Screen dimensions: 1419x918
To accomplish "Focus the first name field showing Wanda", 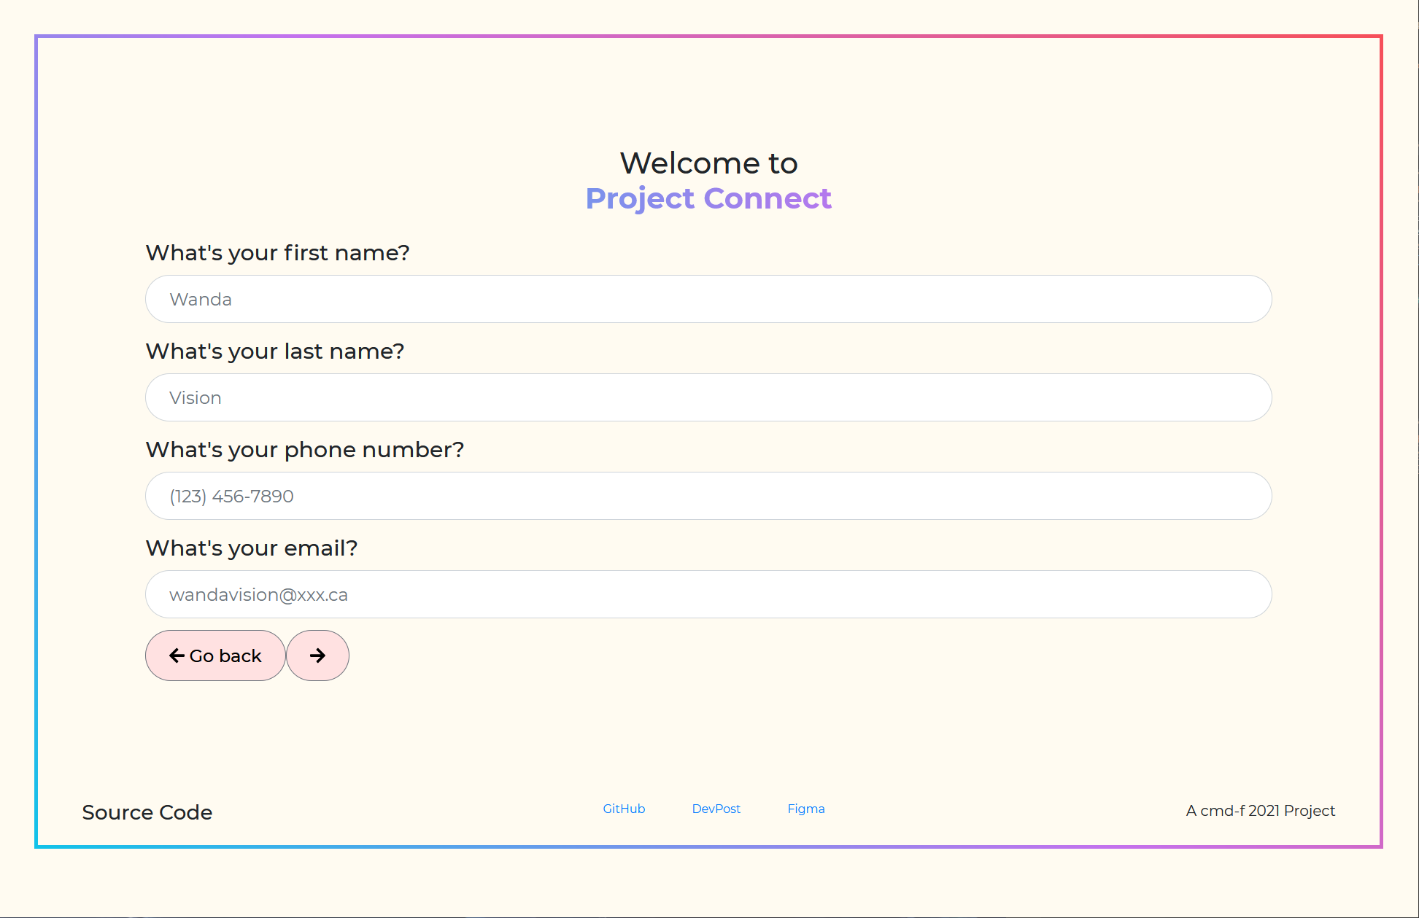I will (x=708, y=299).
